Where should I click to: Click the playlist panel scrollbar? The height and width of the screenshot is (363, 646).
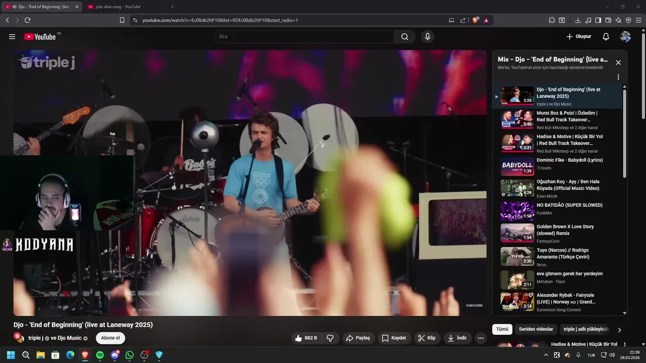click(625, 134)
